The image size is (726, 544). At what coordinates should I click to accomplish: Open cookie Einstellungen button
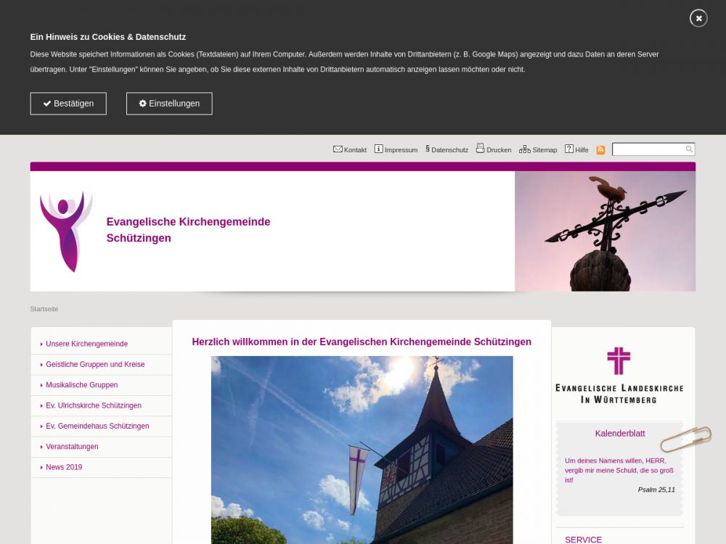coord(169,104)
